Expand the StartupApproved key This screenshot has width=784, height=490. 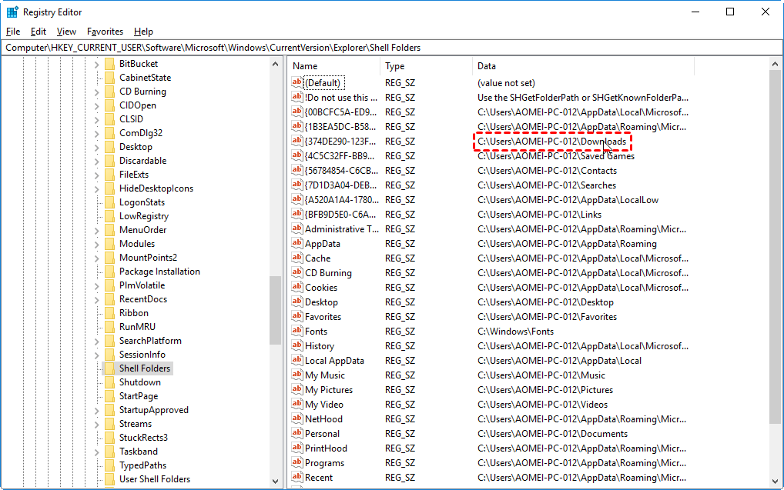[97, 411]
